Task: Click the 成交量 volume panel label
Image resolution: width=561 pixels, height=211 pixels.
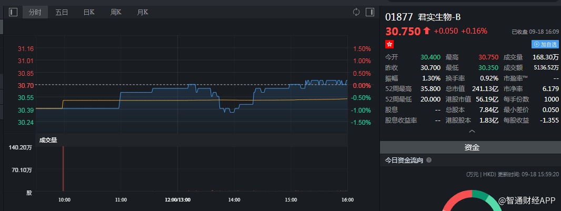Action: 48,140
